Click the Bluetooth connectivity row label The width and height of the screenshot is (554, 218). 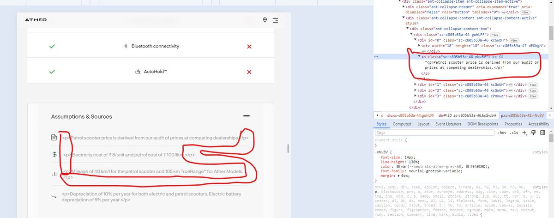tap(155, 46)
